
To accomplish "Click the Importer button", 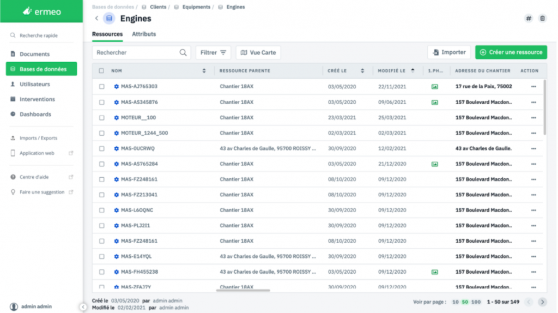I will point(449,52).
